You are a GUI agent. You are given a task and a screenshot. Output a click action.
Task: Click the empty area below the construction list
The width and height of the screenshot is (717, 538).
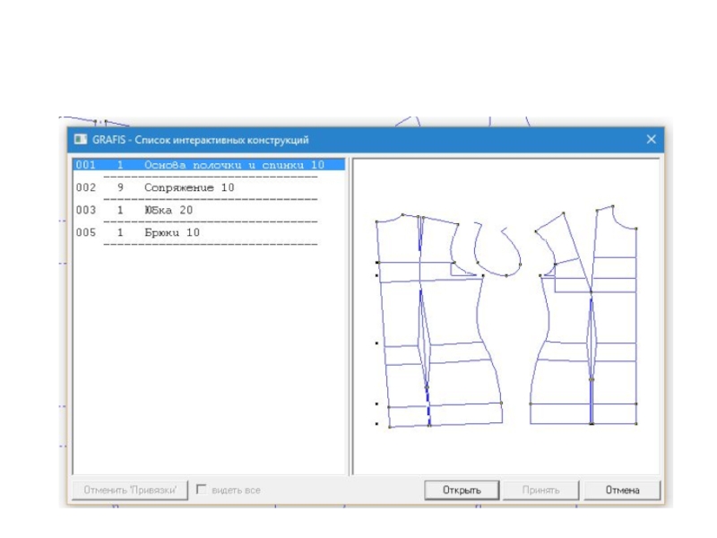coord(208,359)
